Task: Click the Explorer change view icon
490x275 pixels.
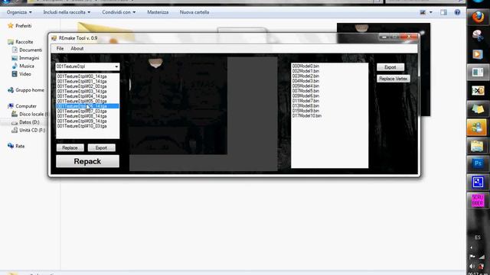Action: coord(423,12)
